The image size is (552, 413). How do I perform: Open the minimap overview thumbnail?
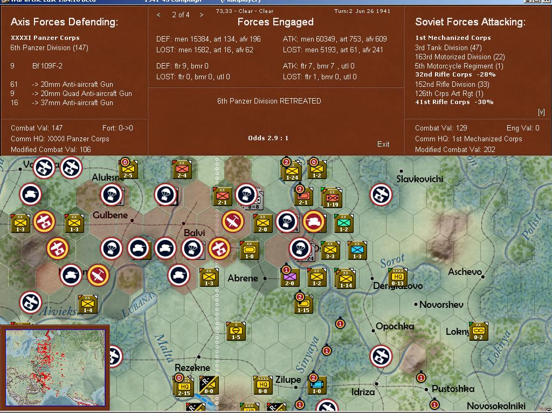pos(56,368)
